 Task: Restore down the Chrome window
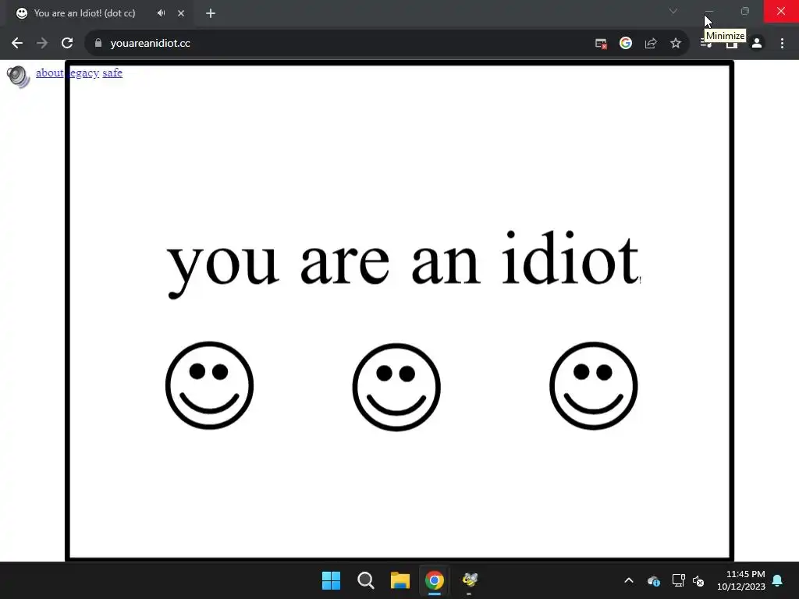click(745, 11)
